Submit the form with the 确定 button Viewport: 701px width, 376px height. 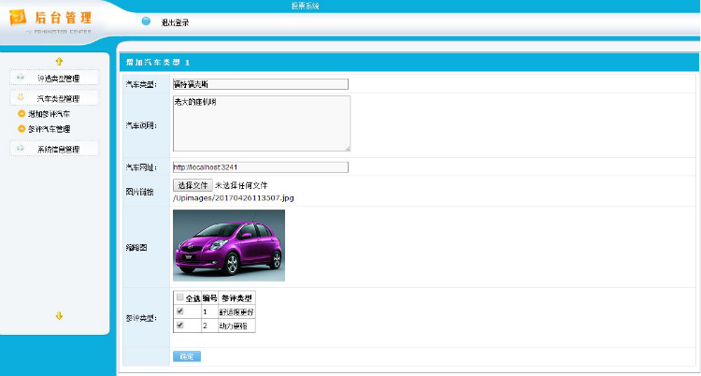pos(187,356)
